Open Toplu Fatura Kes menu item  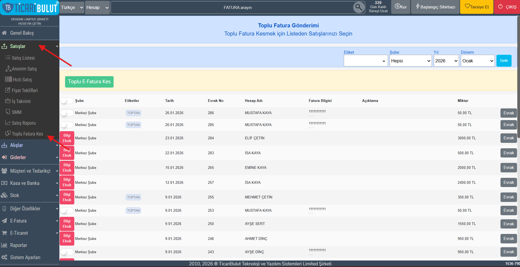pyautogui.click(x=27, y=134)
